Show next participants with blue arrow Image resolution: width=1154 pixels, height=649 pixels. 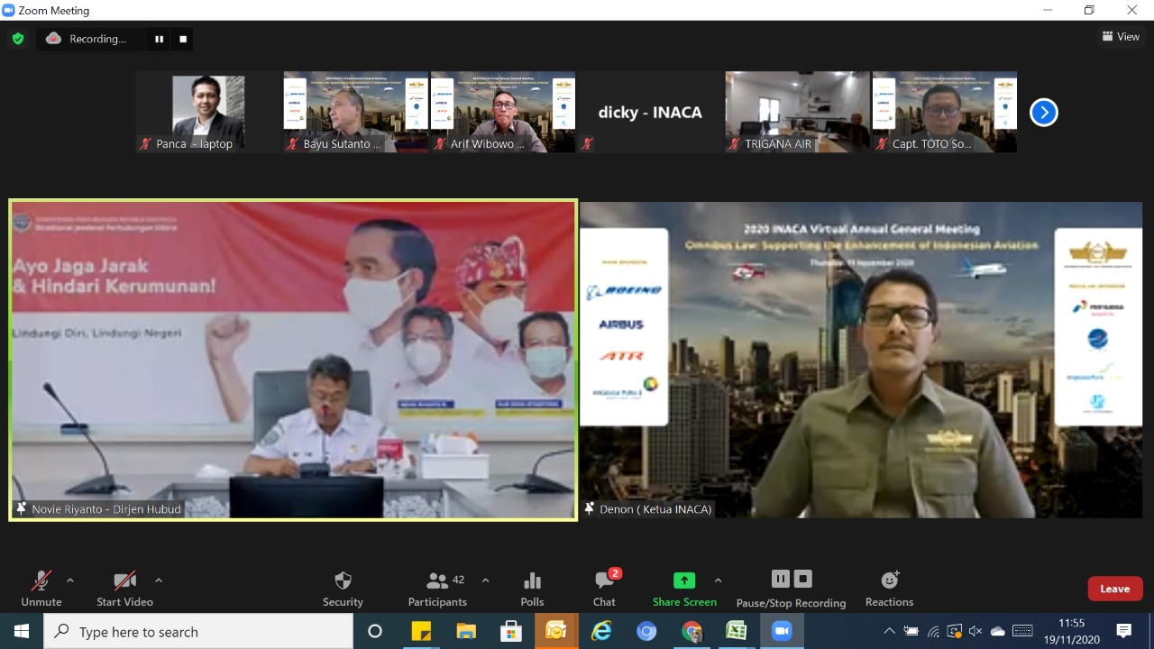point(1044,113)
